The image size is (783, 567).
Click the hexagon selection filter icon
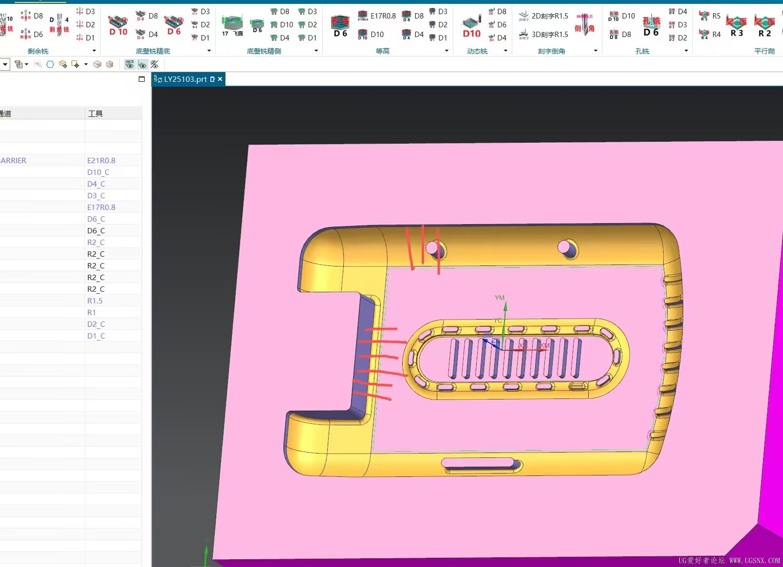click(x=50, y=64)
